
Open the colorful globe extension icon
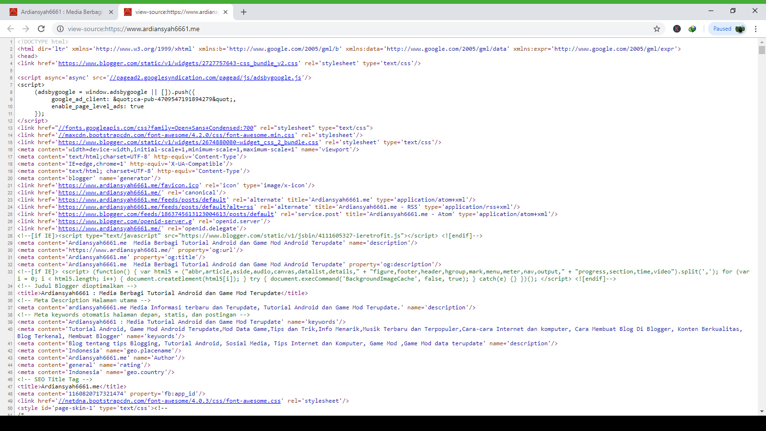click(692, 29)
